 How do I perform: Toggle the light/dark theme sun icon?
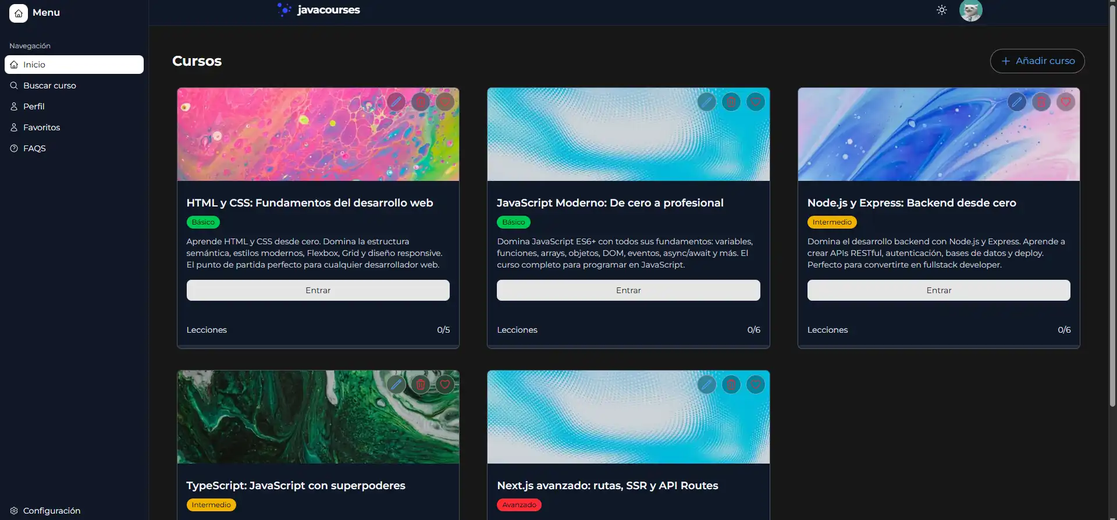pyautogui.click(x=942, y=10)
